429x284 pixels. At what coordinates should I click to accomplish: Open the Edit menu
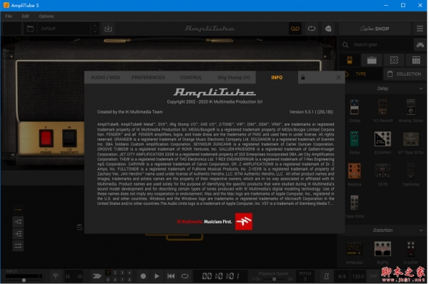(x=26, y=16)
